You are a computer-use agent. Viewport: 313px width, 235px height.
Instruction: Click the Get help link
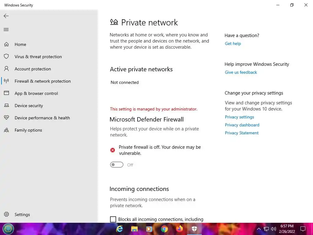233,43
